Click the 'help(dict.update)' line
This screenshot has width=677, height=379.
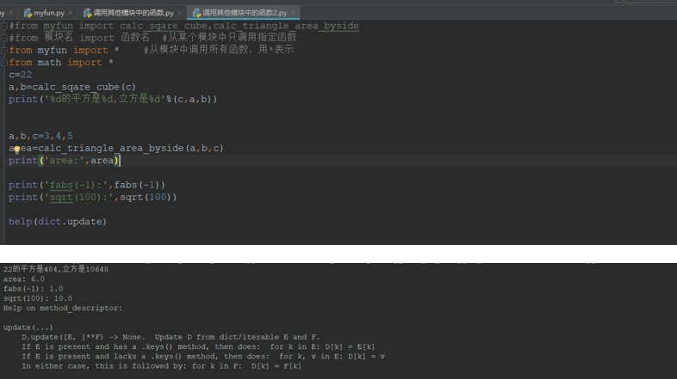point(58,222)
